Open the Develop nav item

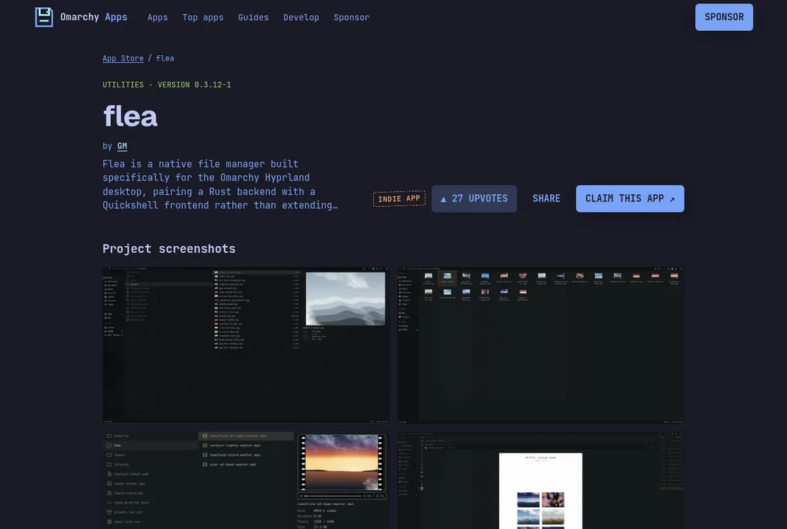[x=302, y=18]
